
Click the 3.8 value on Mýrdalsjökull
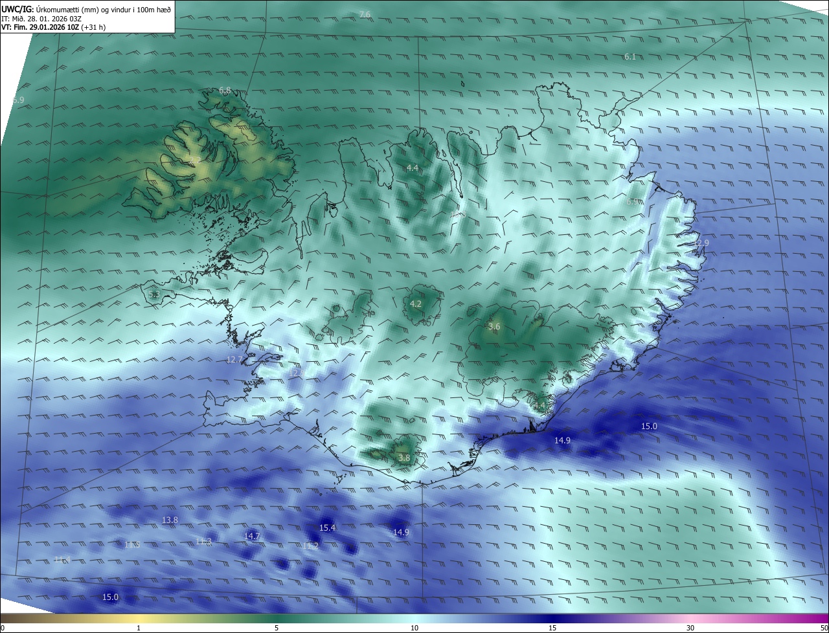click(x=404, y=458)
